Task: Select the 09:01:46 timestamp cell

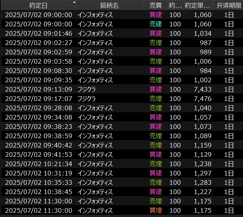Action: pyautogui.click(x=38, y=33)
